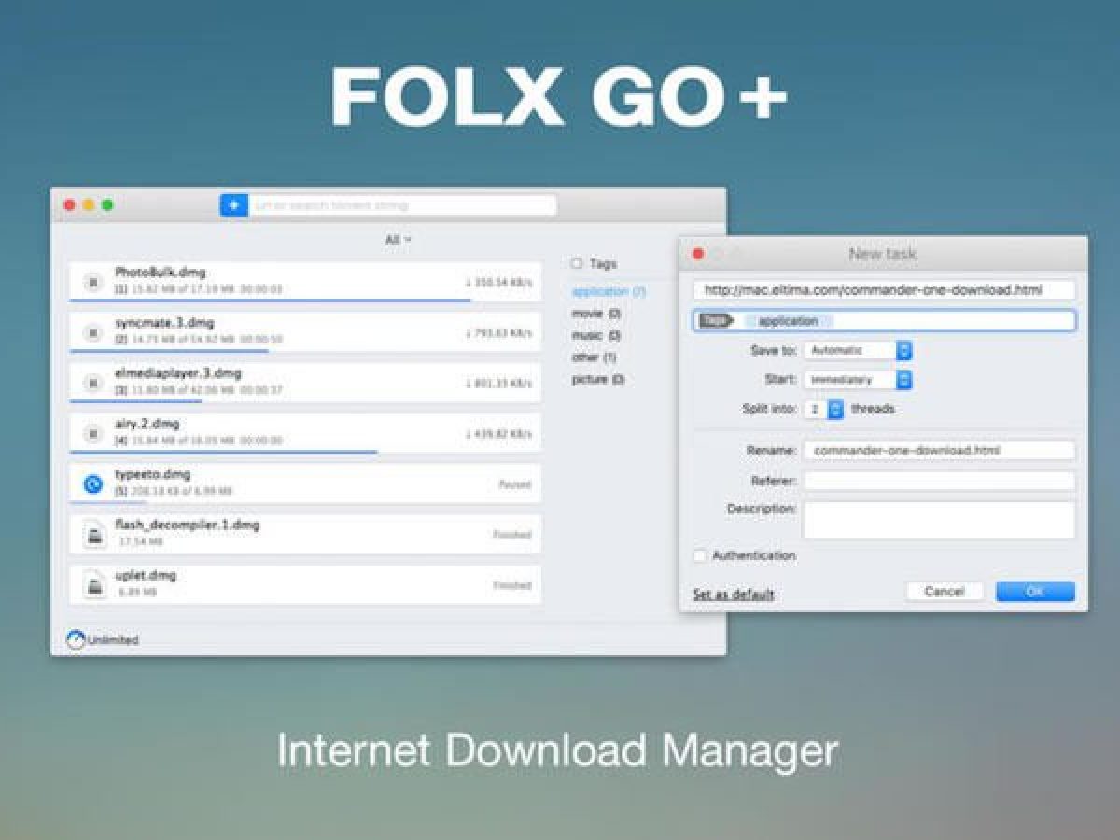Click the flash_decompiler.1.dmg file icon

[x=92, y=534]
